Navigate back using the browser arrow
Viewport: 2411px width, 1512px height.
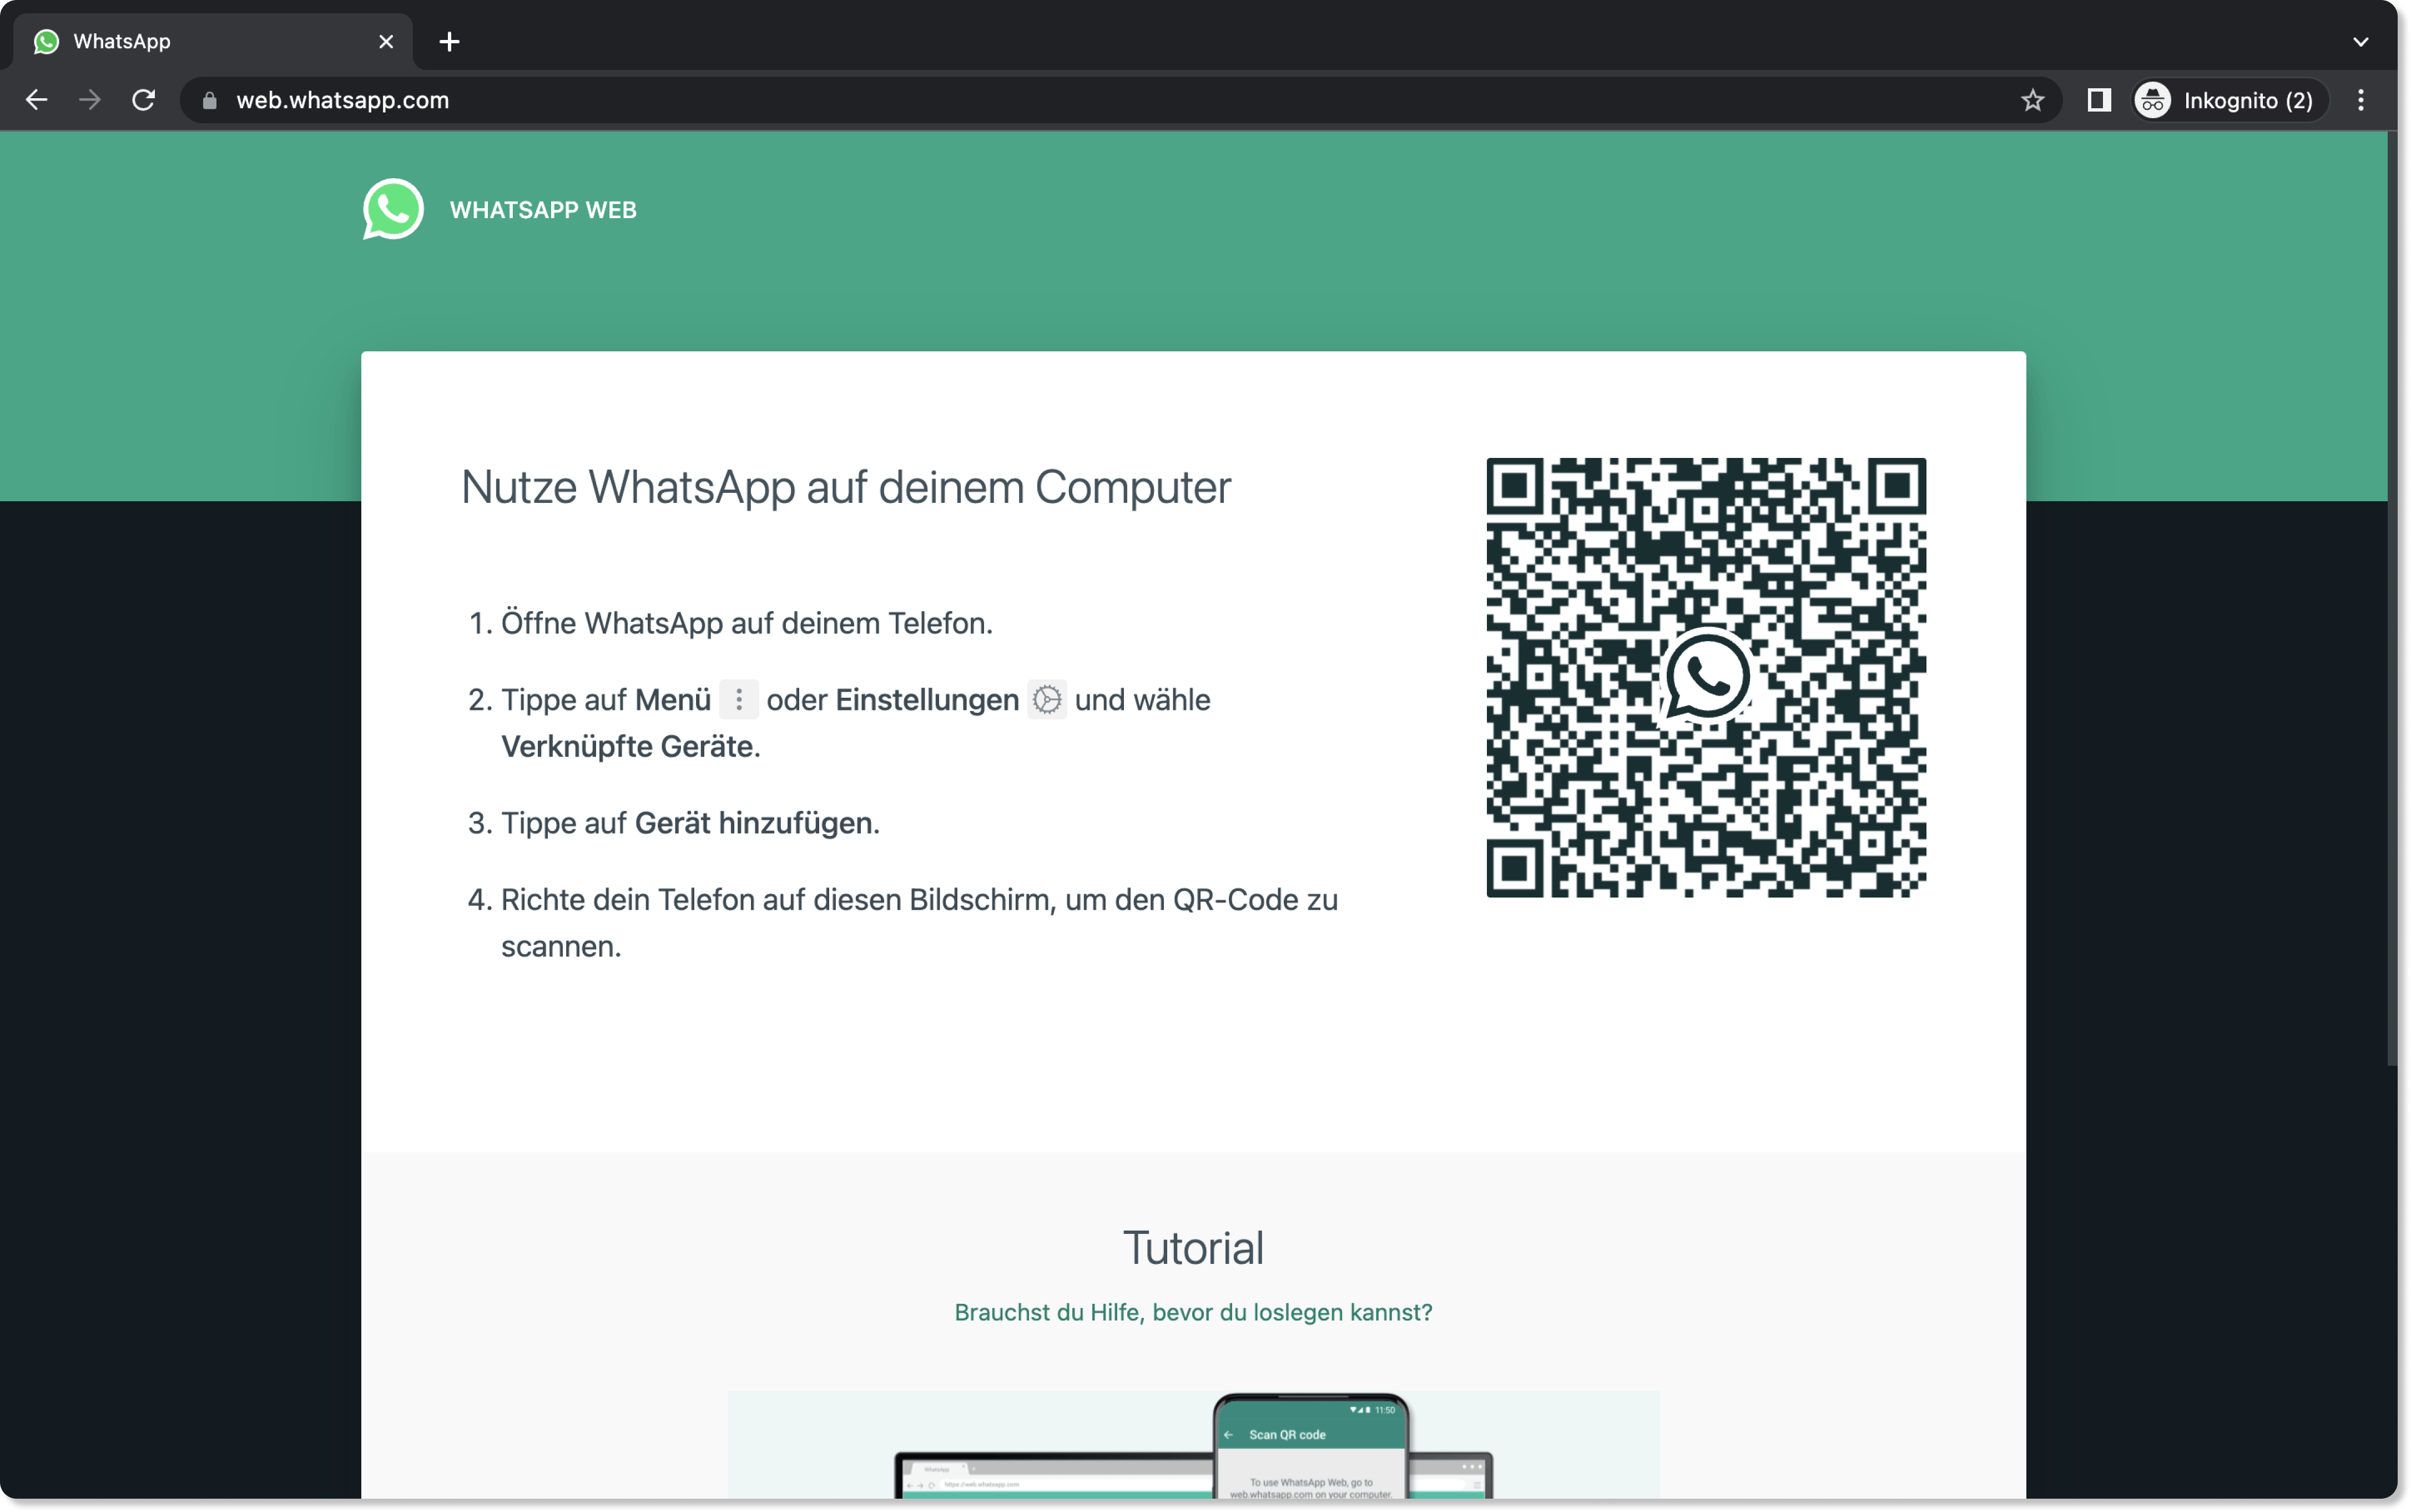[36, 100]
